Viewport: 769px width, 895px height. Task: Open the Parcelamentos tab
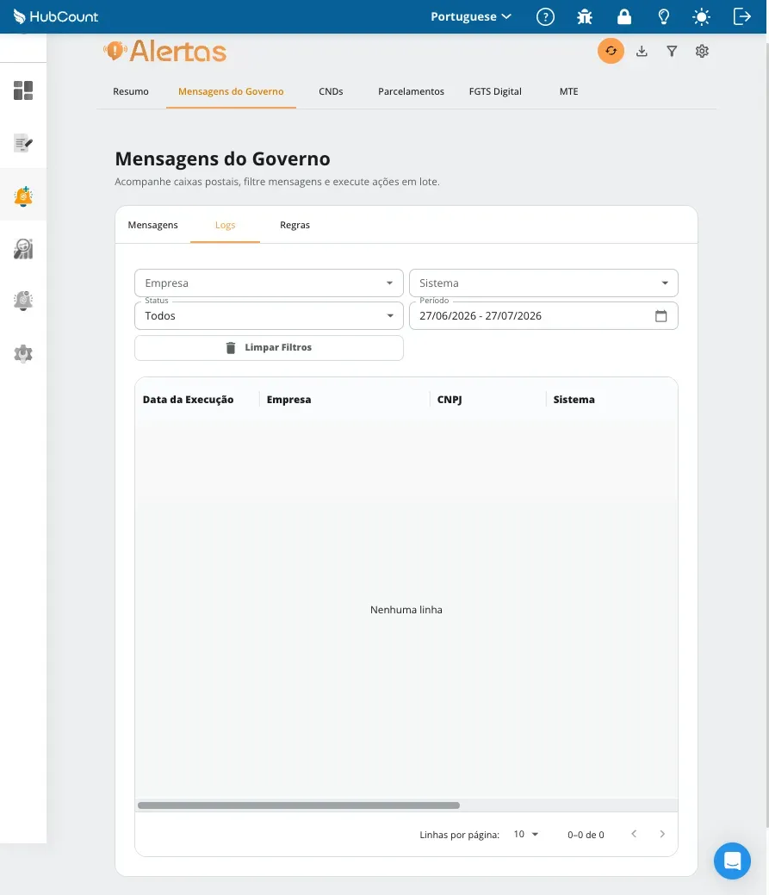411,91
